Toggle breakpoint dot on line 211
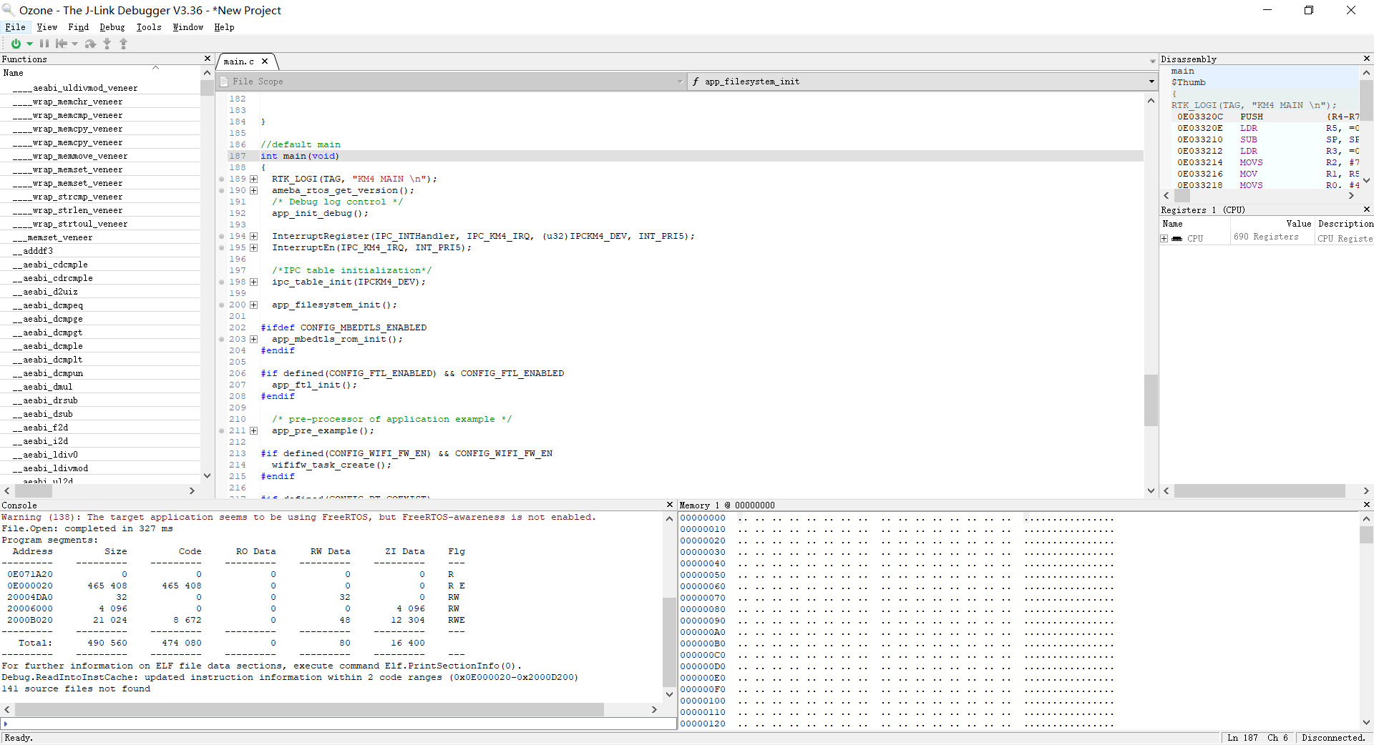The height and width of the screenshot is (745, 1374). pyautogui.click(x=222, y=431)
